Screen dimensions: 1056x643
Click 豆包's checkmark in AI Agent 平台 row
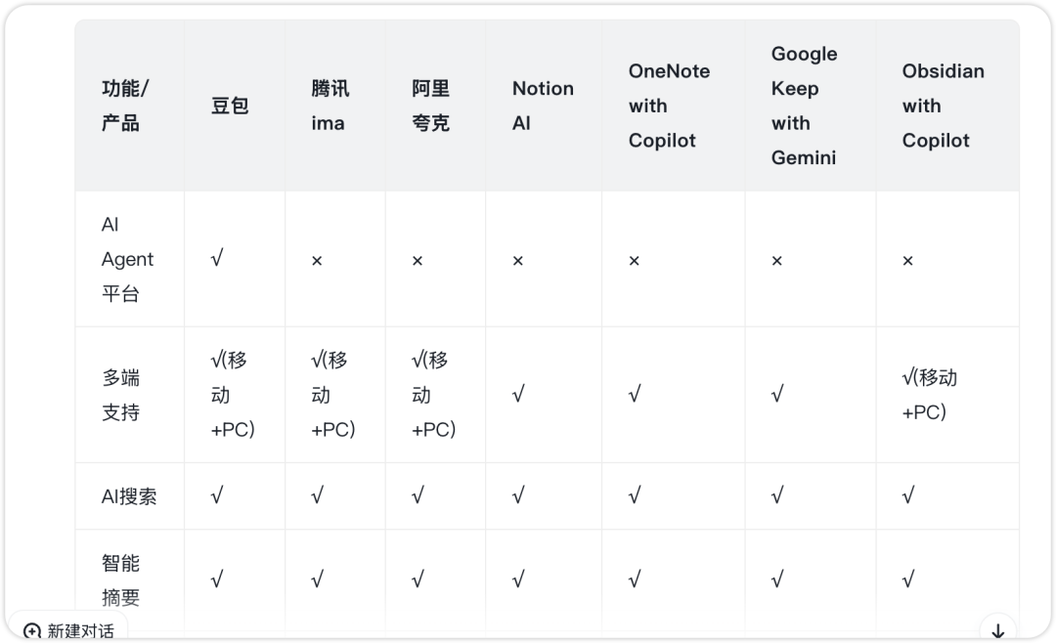point(217,259)
